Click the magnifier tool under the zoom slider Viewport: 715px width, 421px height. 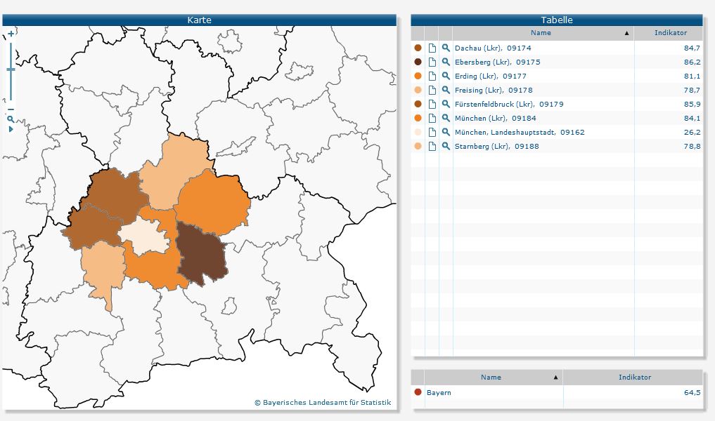click(x=11, y=119)
